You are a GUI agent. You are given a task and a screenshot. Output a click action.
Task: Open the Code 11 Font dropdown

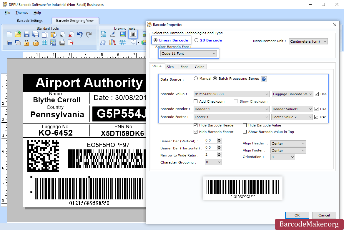click(188, 54)
